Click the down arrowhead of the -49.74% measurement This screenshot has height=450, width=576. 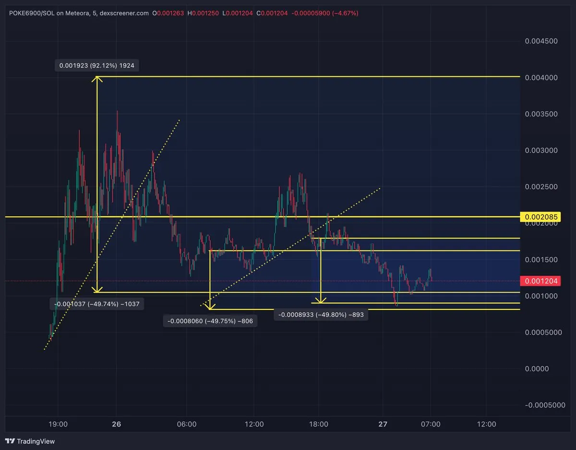[x=97, y=289]
